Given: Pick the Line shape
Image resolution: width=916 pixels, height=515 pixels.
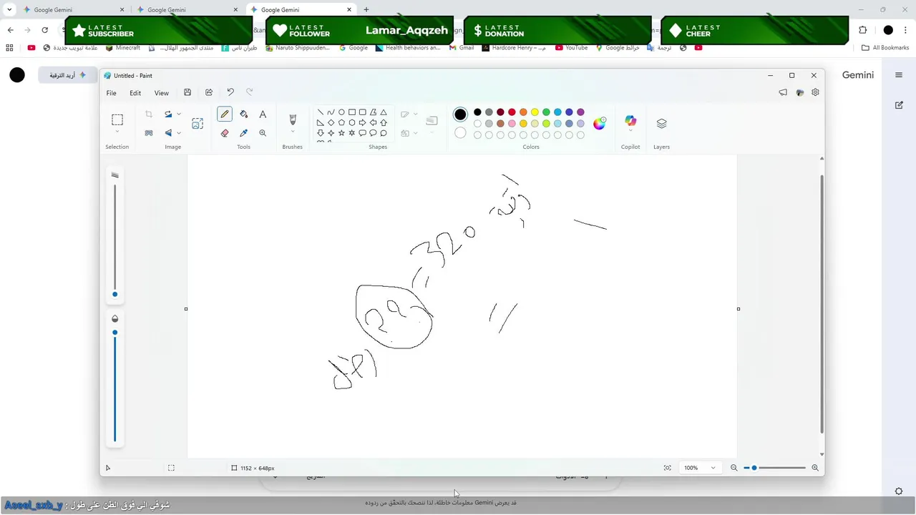Looking at the screenshot, I should tap(321, 112).
